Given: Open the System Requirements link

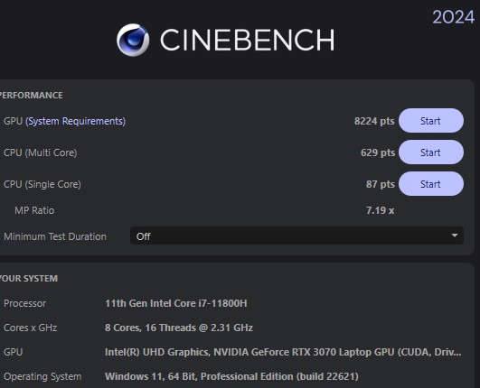Looking at the screenshot, I should coord(75,121).
